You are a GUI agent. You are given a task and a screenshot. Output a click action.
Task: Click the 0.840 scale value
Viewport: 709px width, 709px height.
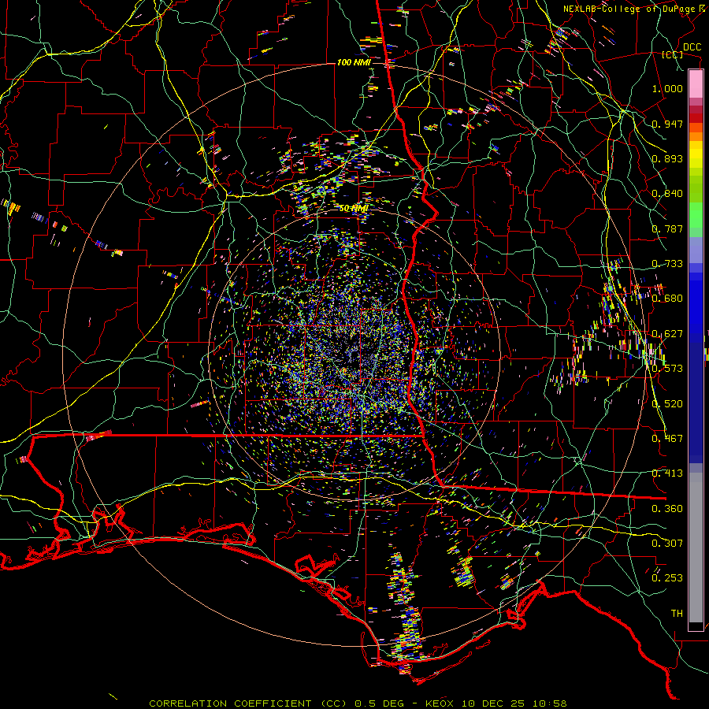pyautogui.click(x=667, y=194)
